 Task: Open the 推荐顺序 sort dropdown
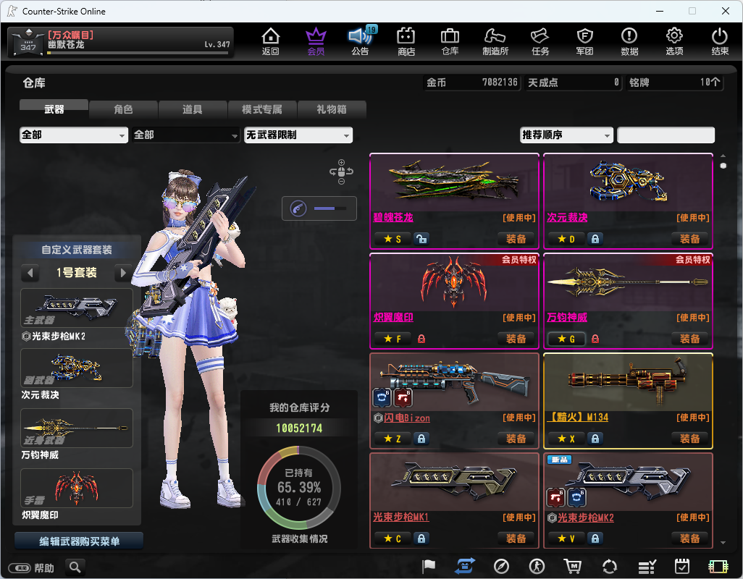coord(566,135)
